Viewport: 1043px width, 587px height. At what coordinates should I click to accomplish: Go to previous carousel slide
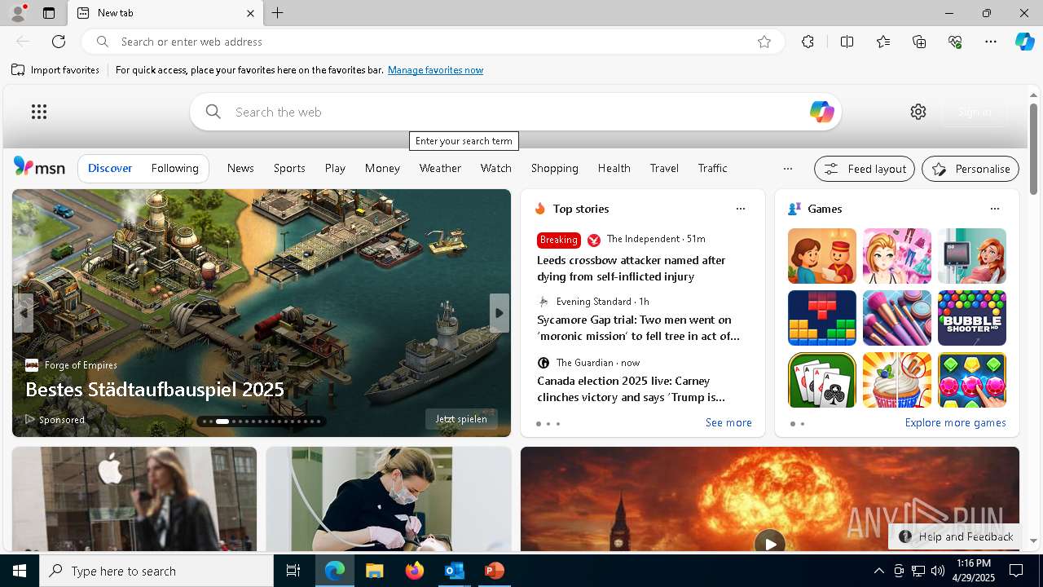point(23,313)
